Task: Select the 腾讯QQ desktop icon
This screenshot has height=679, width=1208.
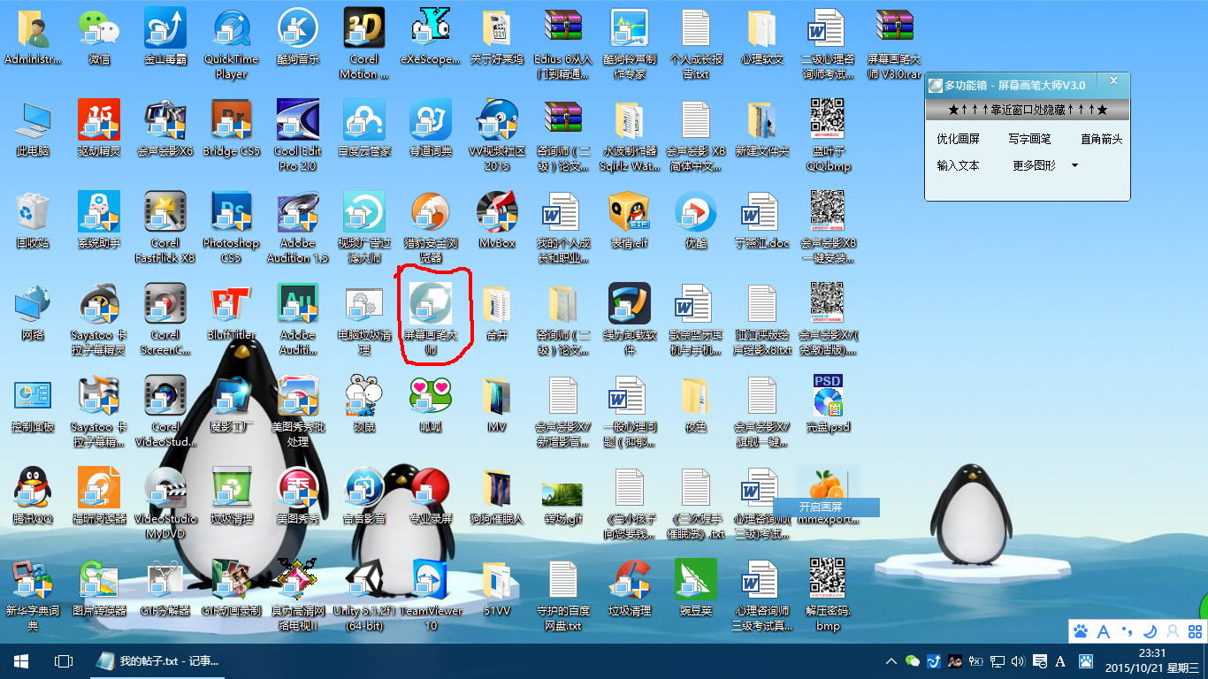Action: point(33,497)
